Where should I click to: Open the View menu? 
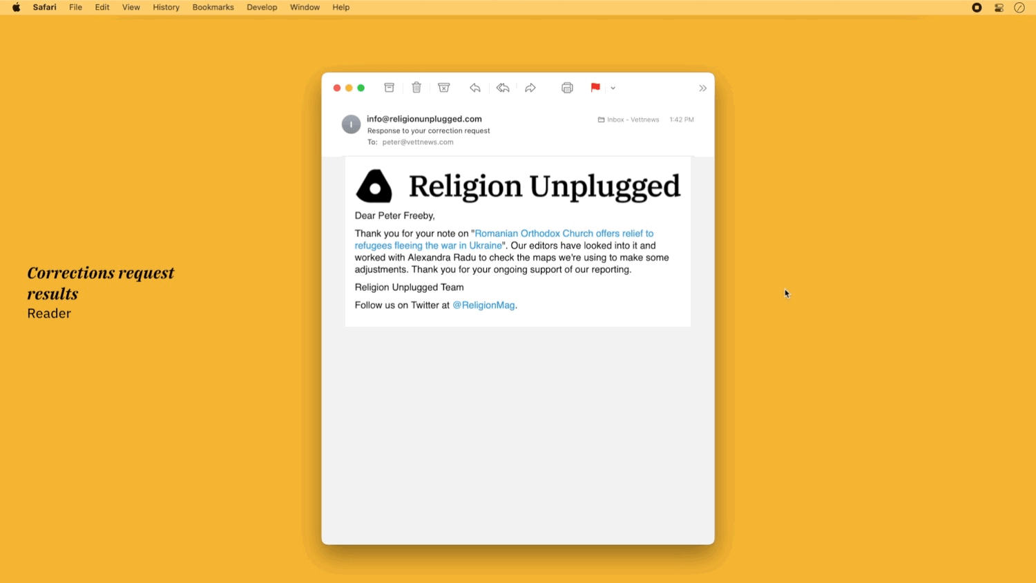point(131,8)
